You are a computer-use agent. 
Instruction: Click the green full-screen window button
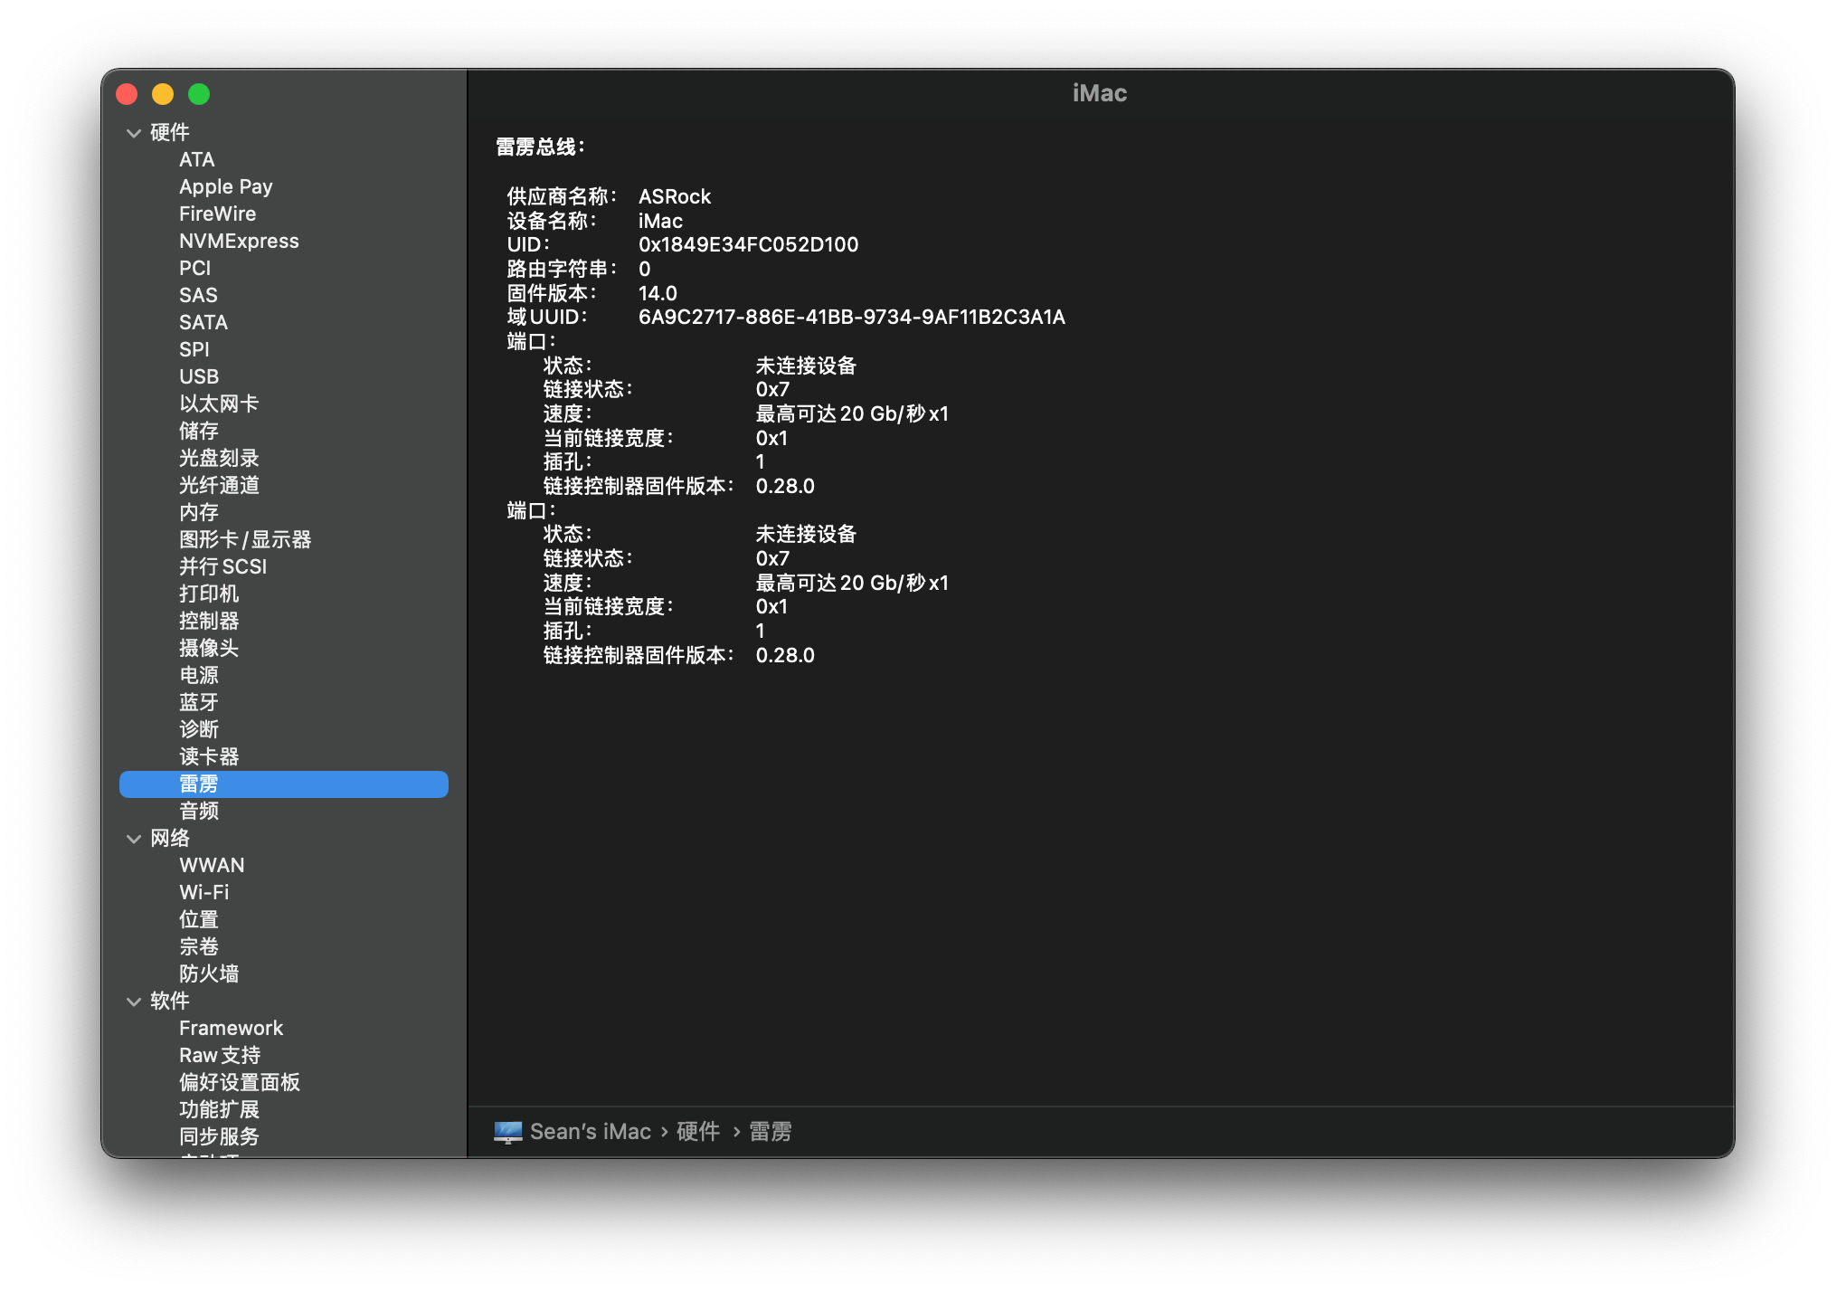tap(199, 94)
